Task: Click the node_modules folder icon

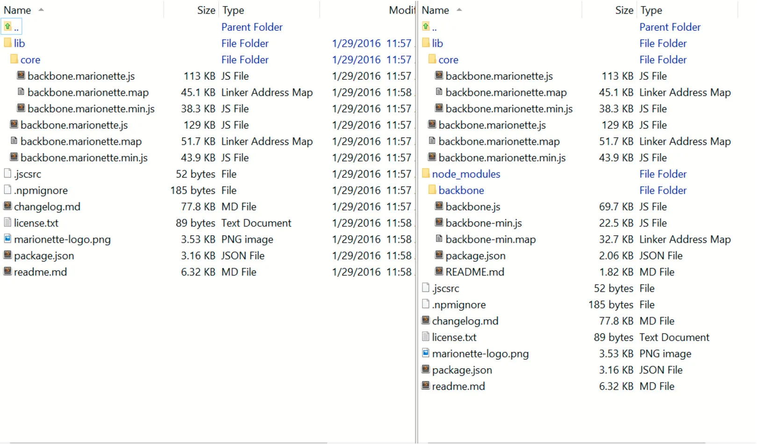Action: [426, 173]
